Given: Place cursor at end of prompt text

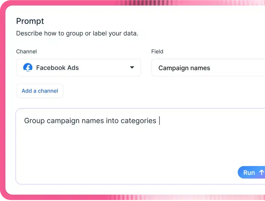Looking at the screenshot, I should [159, 121].
